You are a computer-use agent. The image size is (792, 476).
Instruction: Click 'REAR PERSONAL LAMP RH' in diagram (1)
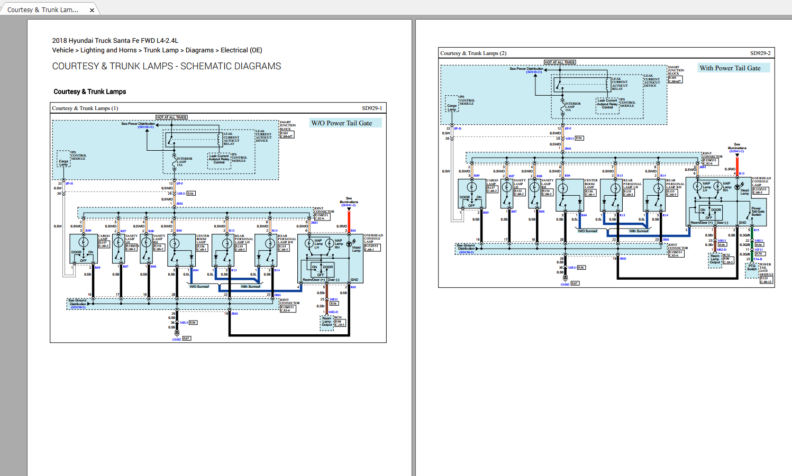click(287, 239)
